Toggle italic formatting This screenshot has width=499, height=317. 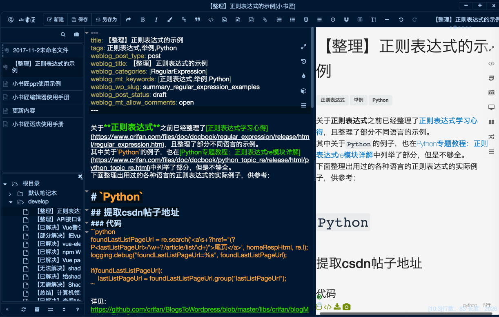click(156, 20)
